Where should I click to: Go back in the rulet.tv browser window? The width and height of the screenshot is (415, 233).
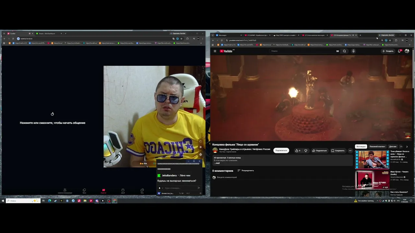5,39
